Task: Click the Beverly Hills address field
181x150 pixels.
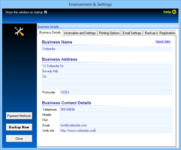Action: click(x=107, y=71)
